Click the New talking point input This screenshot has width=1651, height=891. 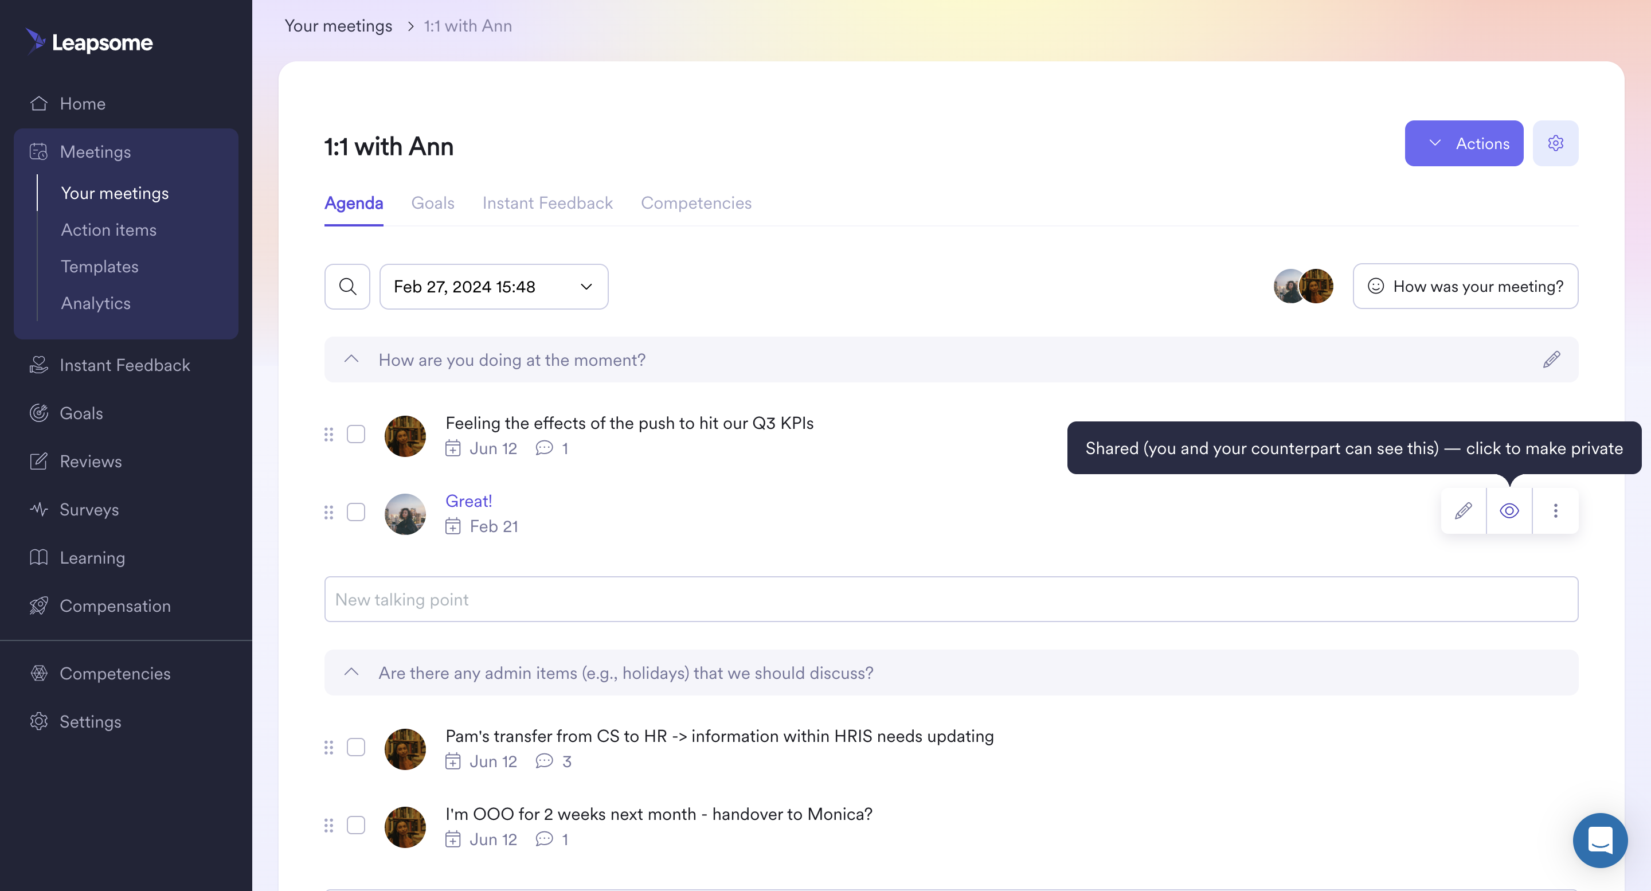[951, 599]
